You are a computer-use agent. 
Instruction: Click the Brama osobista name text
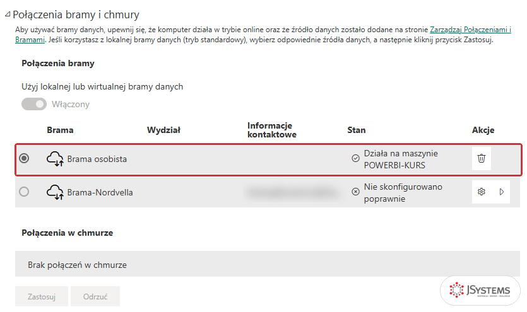pyautogui.click(x=97, y=159)
